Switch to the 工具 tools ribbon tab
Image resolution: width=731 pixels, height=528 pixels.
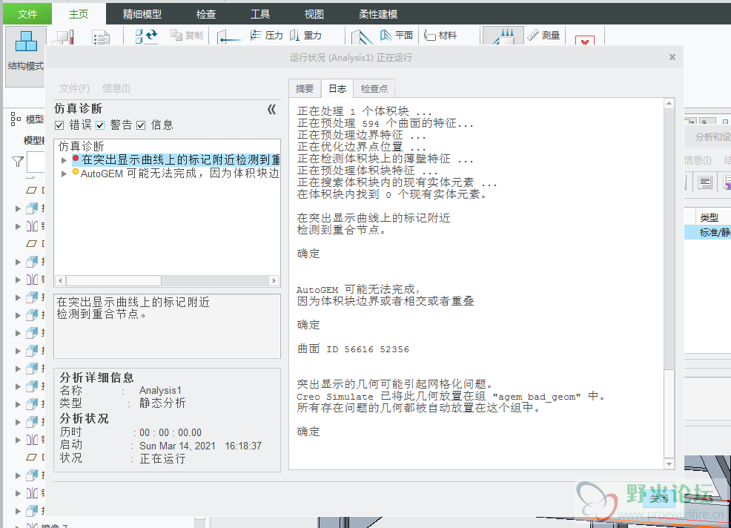pyautogui.click(x=260, y=14)
